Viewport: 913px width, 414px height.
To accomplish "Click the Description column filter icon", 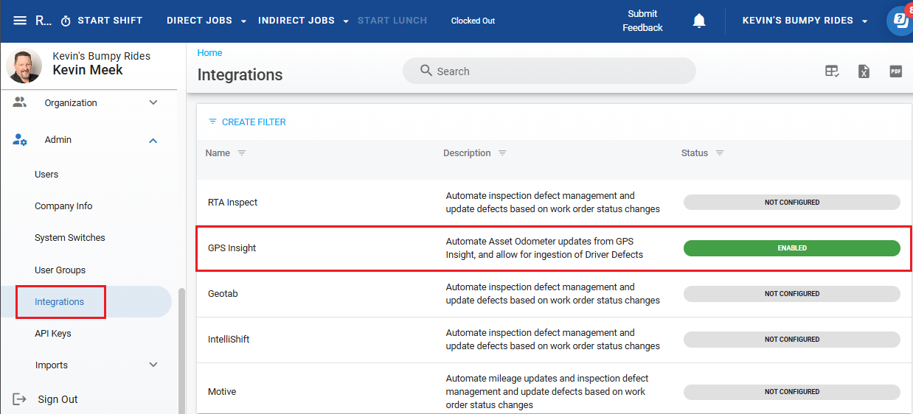I will click(x=502, y=153).
